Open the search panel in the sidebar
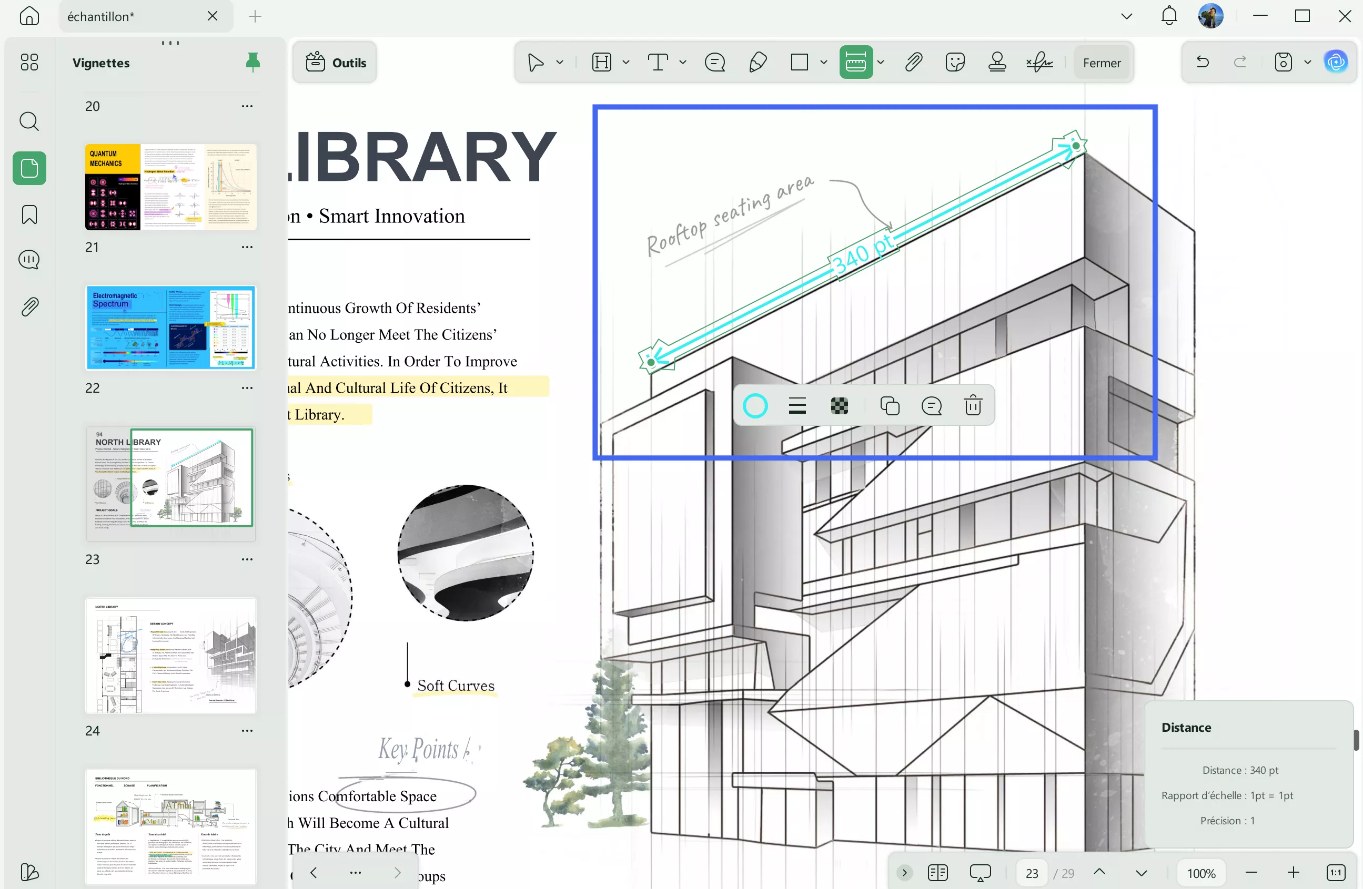The width and height of the screenshot is (1363, 889). point(28,121)
